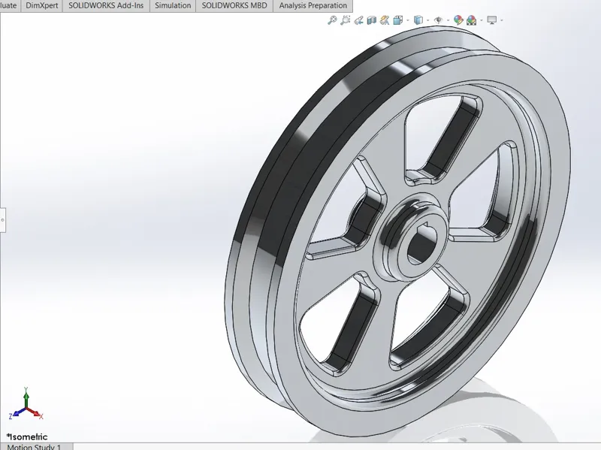Expand the Hide/Show Items dropdown arrow
Image resolution: width=601 pixels, height=450 pixels.
pyautogui.click(x=448, y=20)
